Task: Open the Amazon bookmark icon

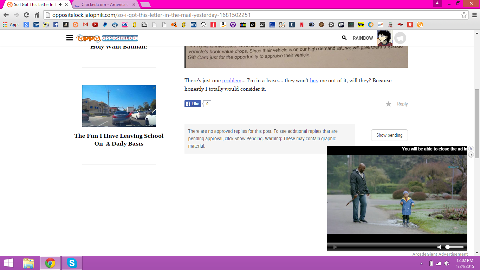Action: tap(223, 25)
